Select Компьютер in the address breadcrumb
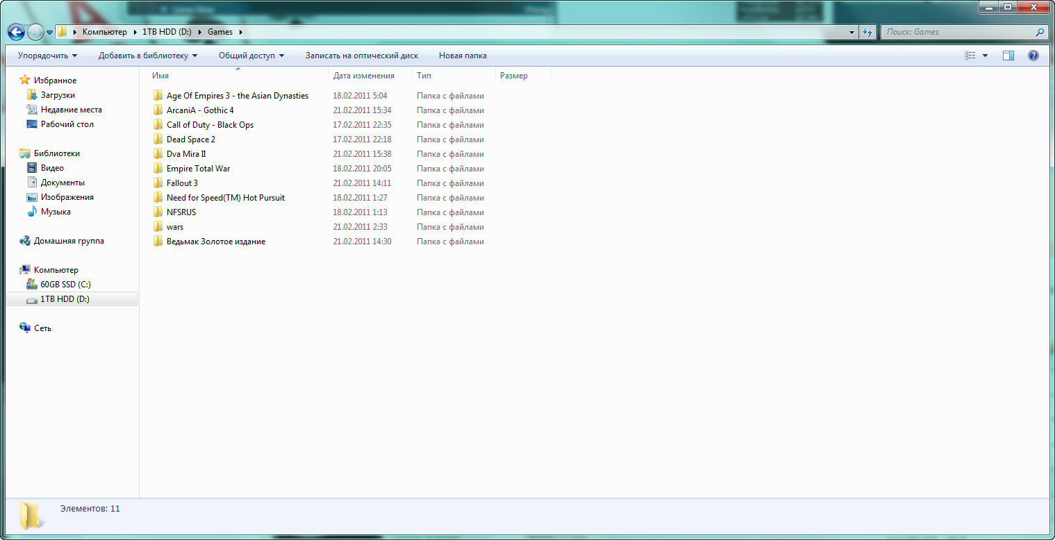The height and width of the screenshot is (540, 1055). 105,32
